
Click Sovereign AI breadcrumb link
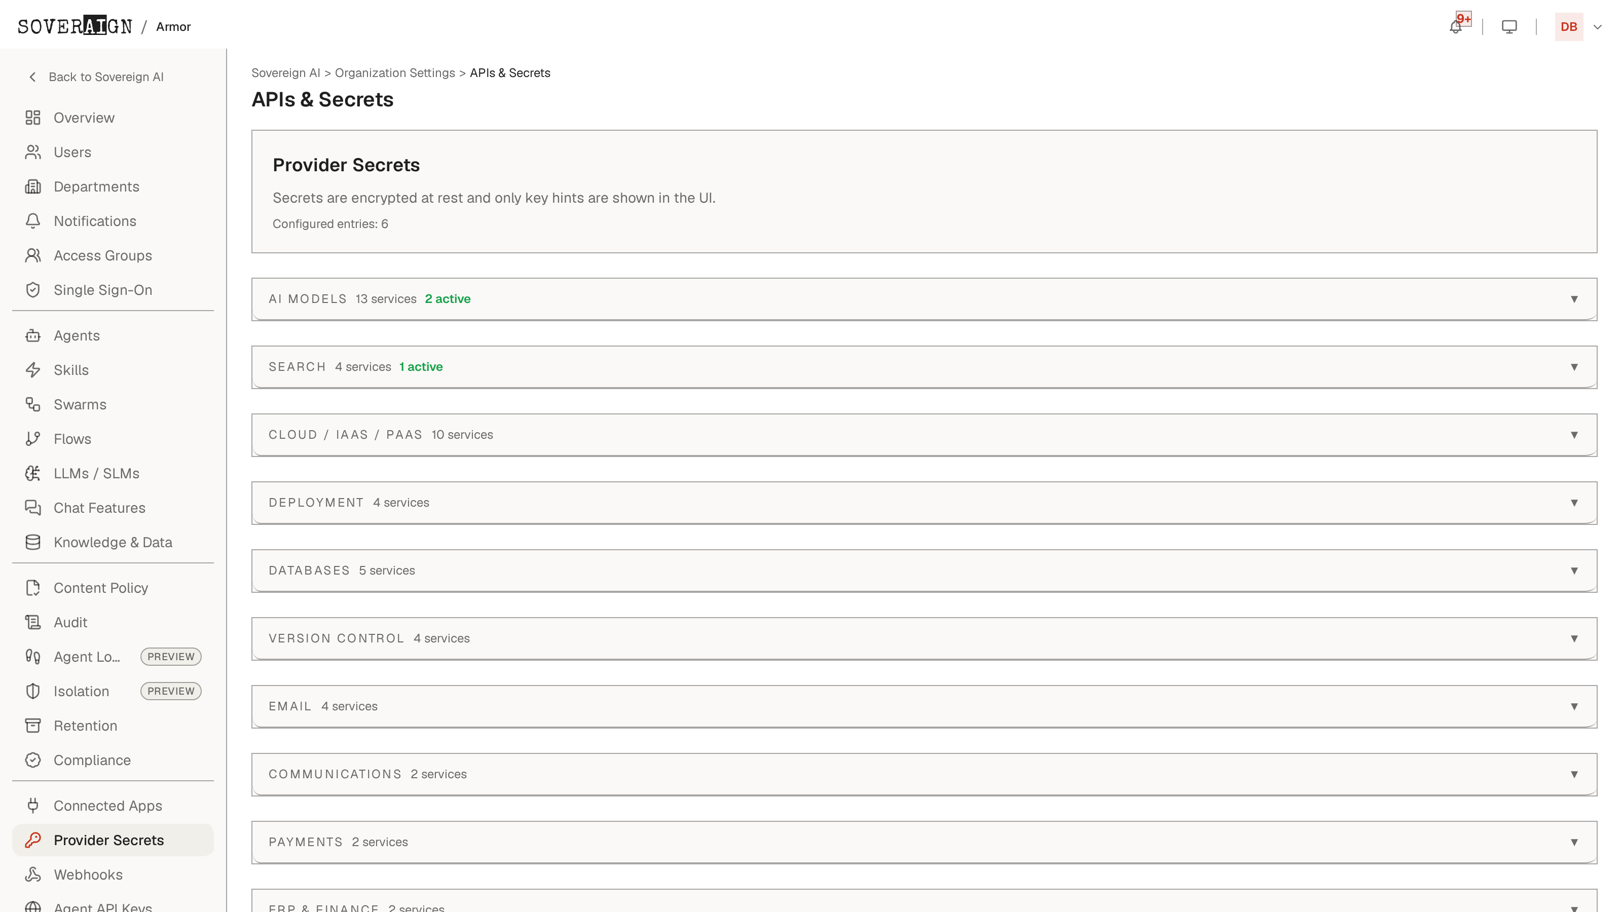point(286,73)
